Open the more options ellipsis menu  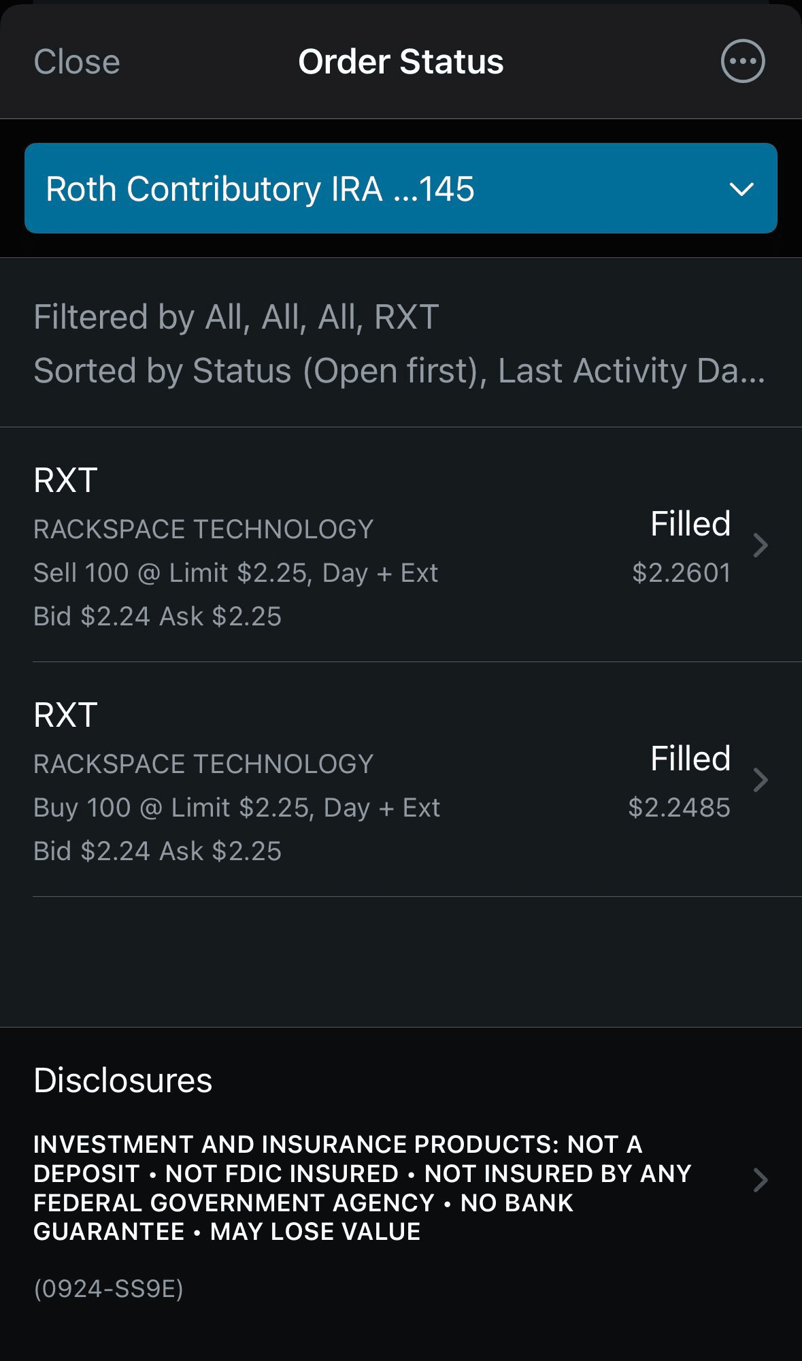click(x=742, y=62)
